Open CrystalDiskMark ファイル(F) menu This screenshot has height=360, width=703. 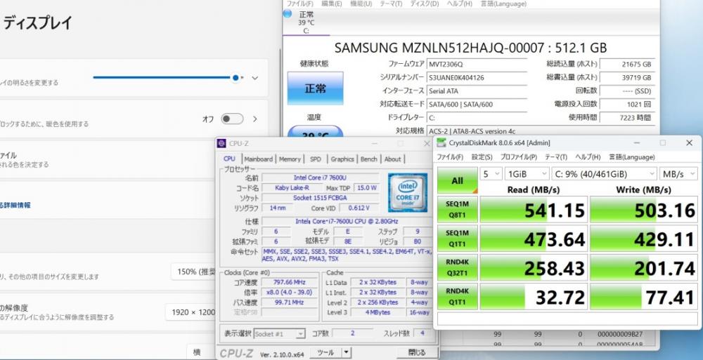pyautogui.click(x=450, y=157)
